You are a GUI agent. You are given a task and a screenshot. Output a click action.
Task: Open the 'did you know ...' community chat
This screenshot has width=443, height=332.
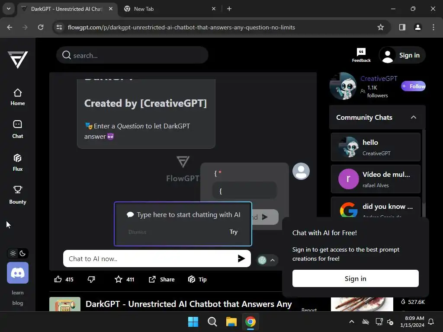376,207
